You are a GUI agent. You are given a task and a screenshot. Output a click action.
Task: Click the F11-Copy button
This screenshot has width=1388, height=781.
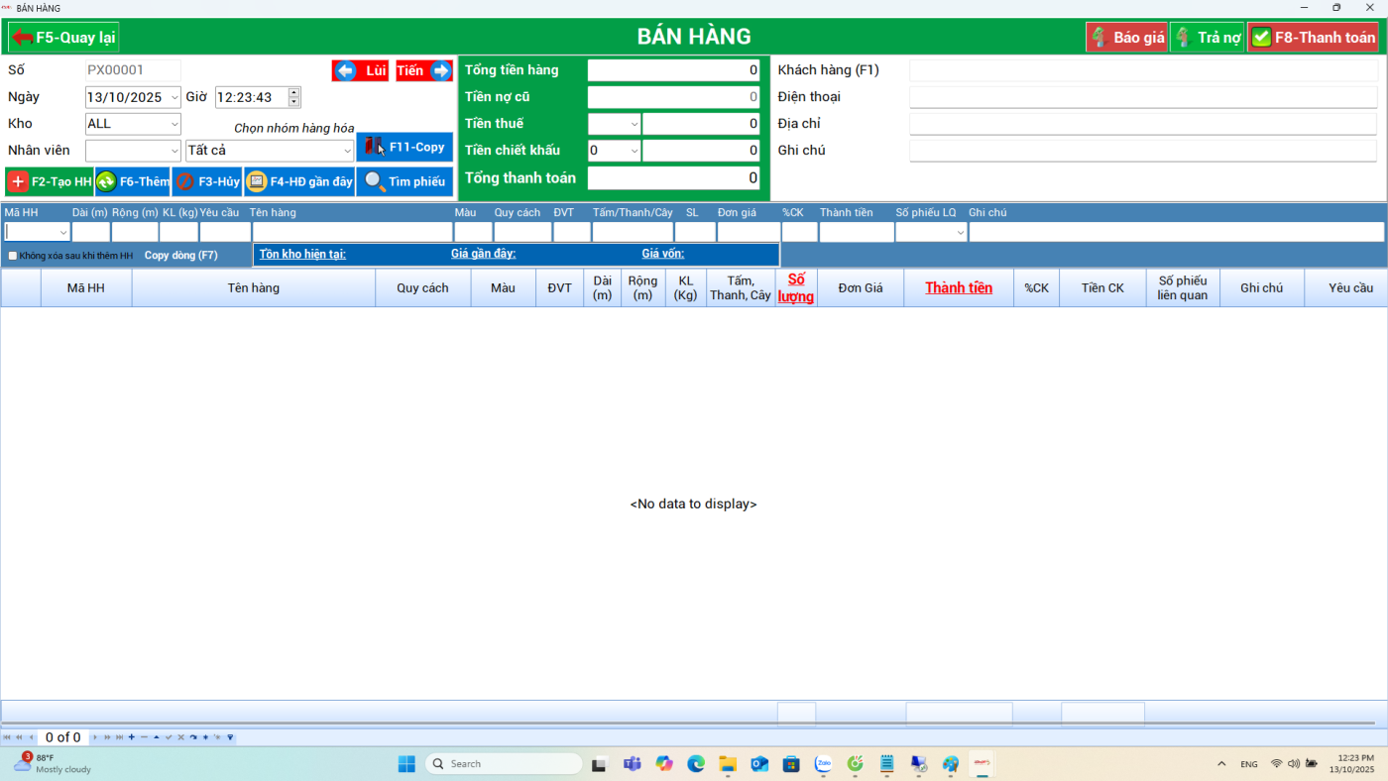coord(405,147)
